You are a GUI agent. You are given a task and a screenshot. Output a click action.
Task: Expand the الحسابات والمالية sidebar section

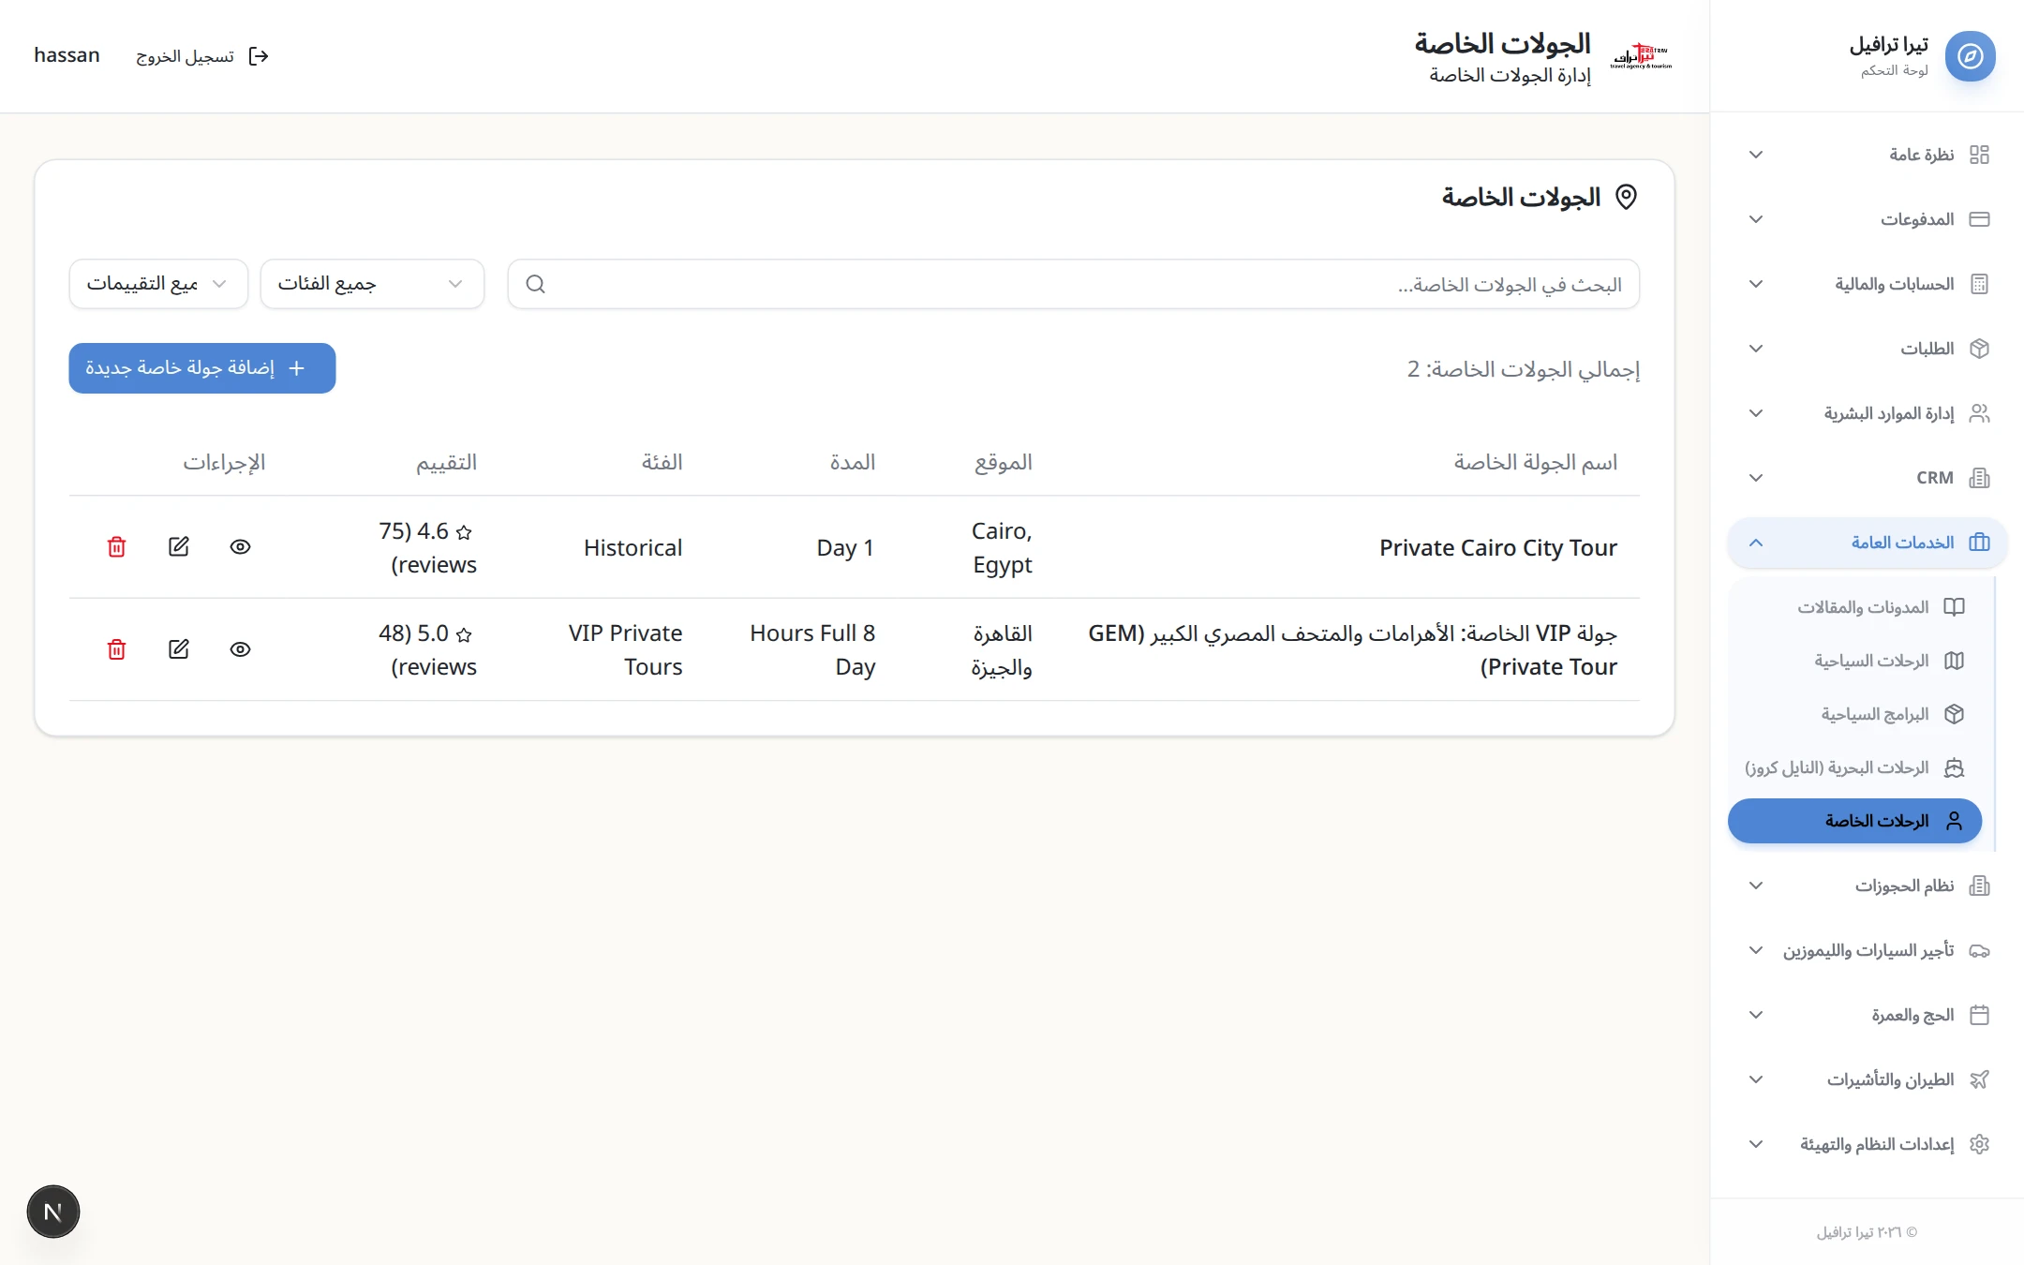(x=1868, y=284)
